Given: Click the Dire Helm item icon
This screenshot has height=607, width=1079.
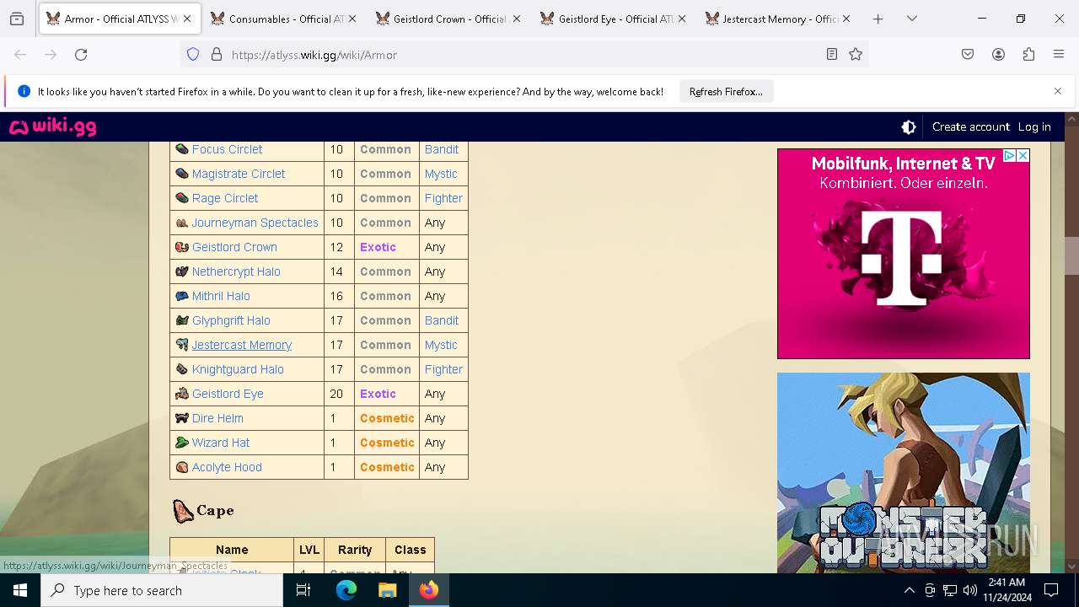Looking at the screenshot, I should click(x=181, y=418).
